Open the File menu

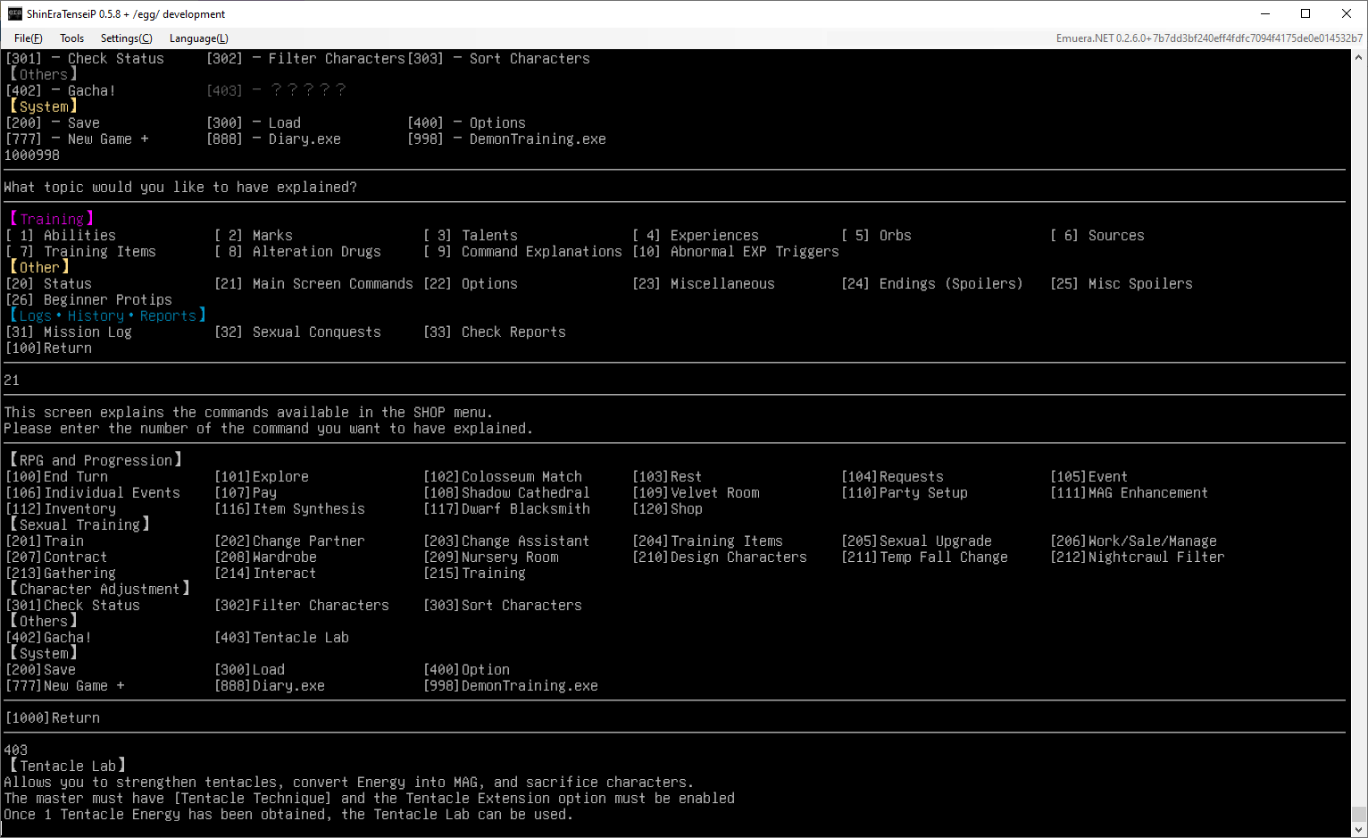click(x=28, y=38)
